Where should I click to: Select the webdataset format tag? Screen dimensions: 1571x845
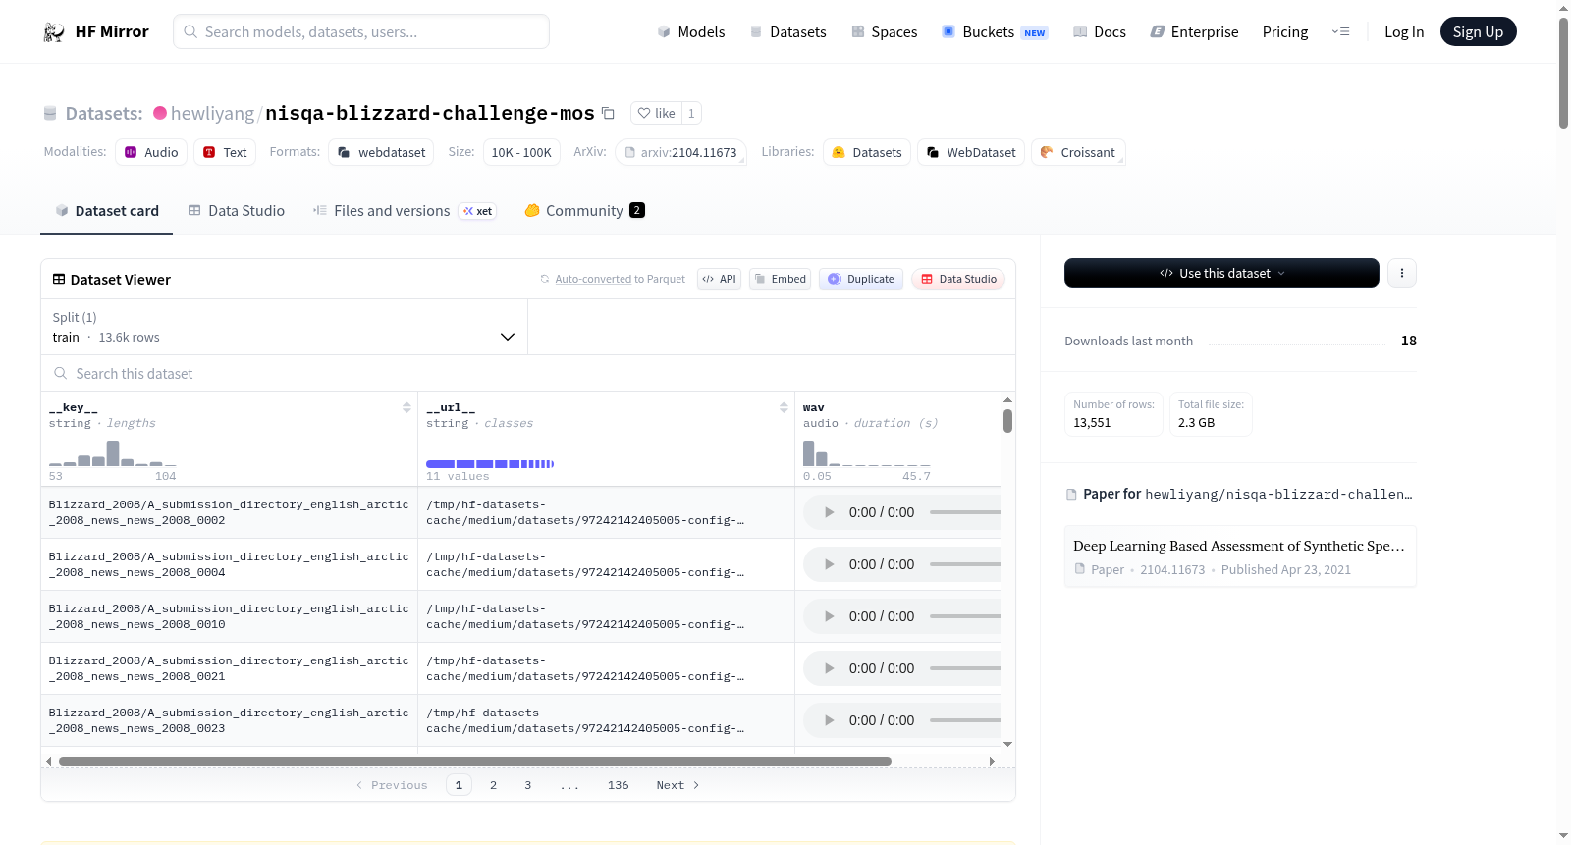[x=382, y=152]
